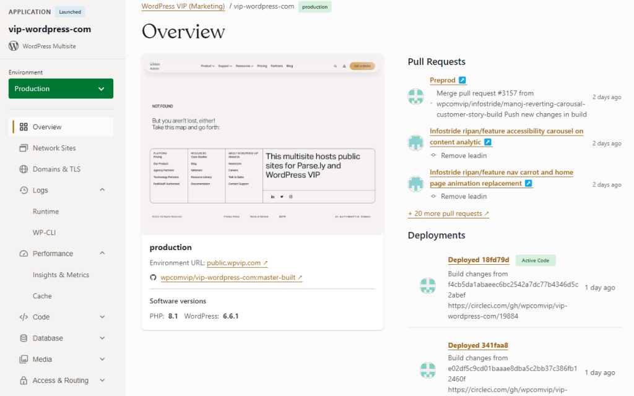This screenshot has width=634, height=396.
Task: Click '2 days ago' beside Preprod pull request
Action: 607,97
